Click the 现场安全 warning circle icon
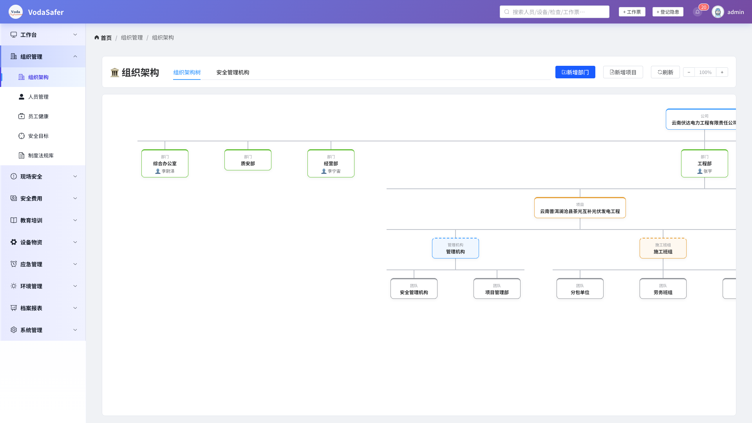 coord(14,176)
